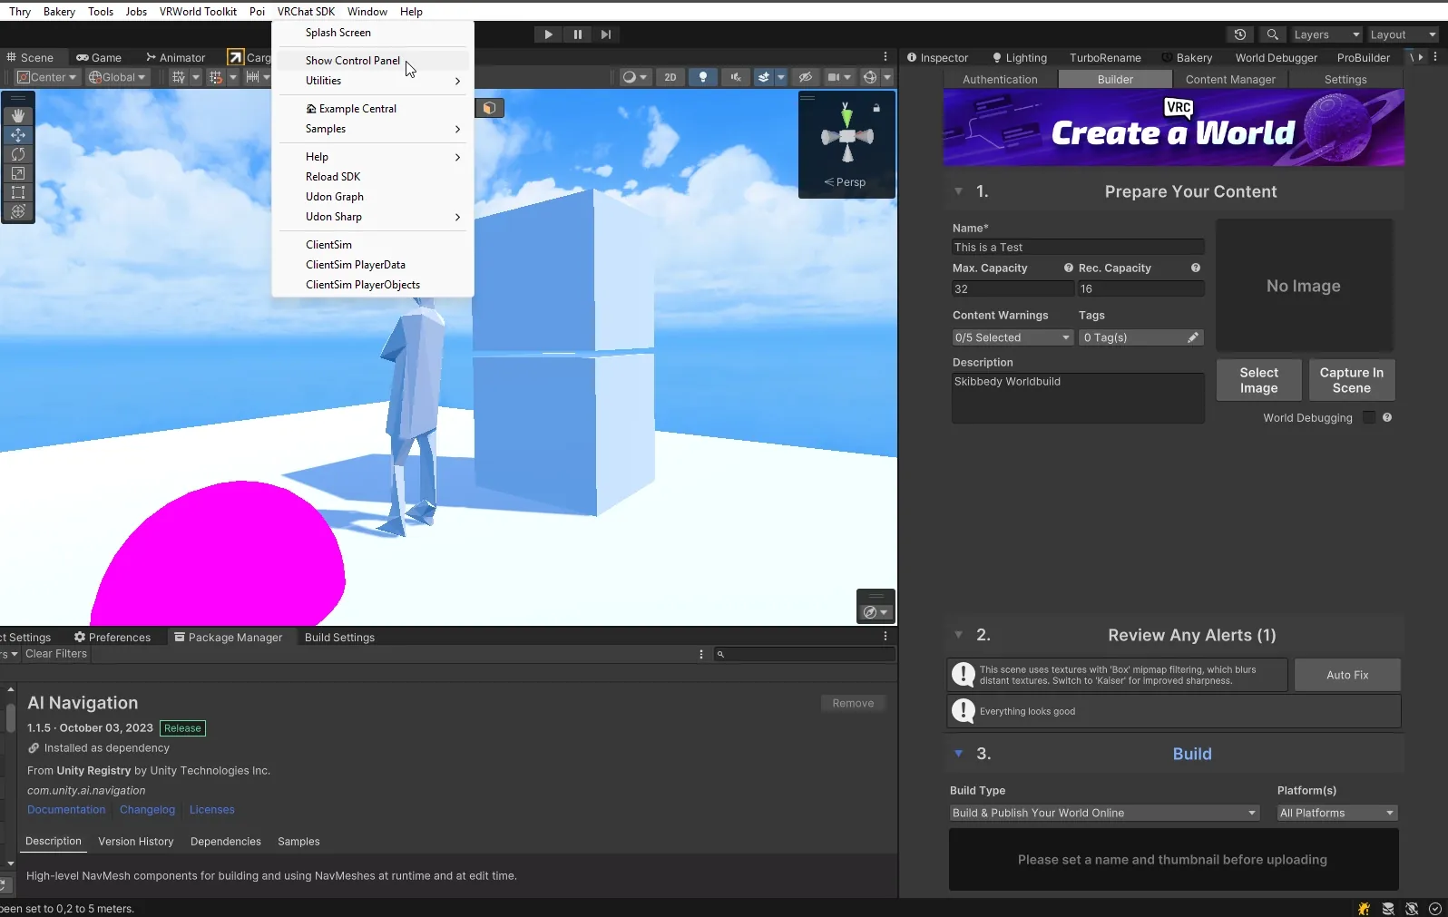Click the Play button
This screenshot has width=1448, height=917.
click(x=548, y=34)
